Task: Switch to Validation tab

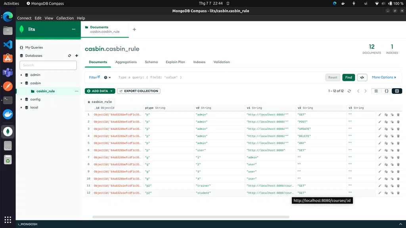Action: point(222,62)
